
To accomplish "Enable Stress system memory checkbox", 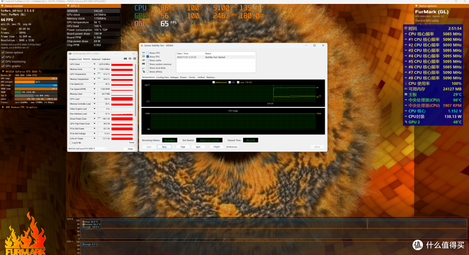I will tap(148, 64).
